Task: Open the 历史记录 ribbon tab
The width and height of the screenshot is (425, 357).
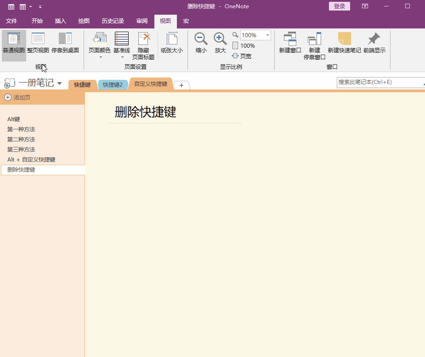Action: [x=112, y=21]
